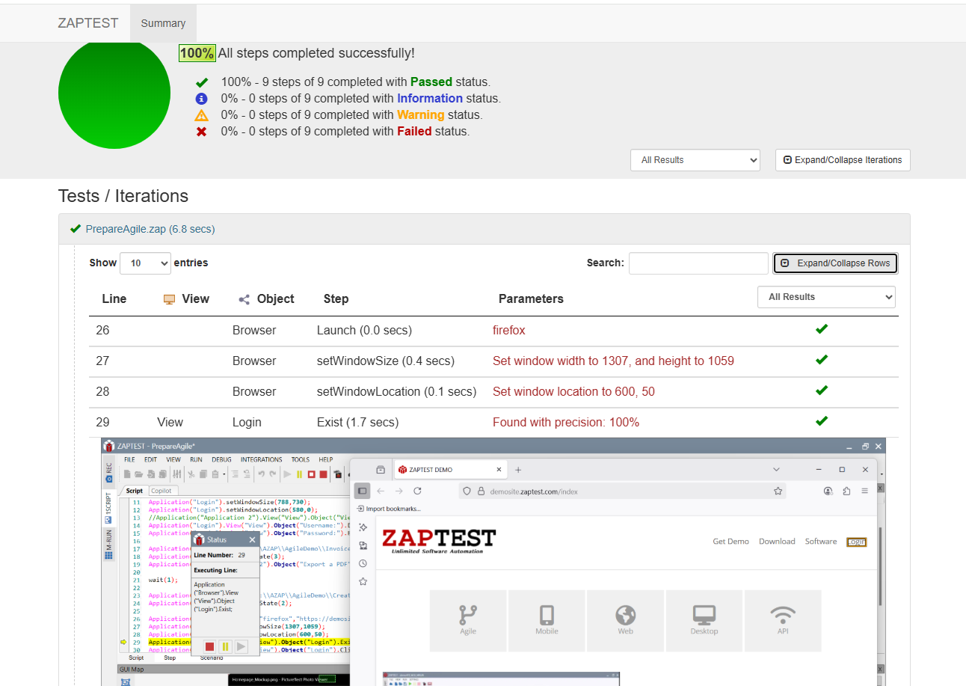Sort by the Parameters column header

(x=531, y=298)
